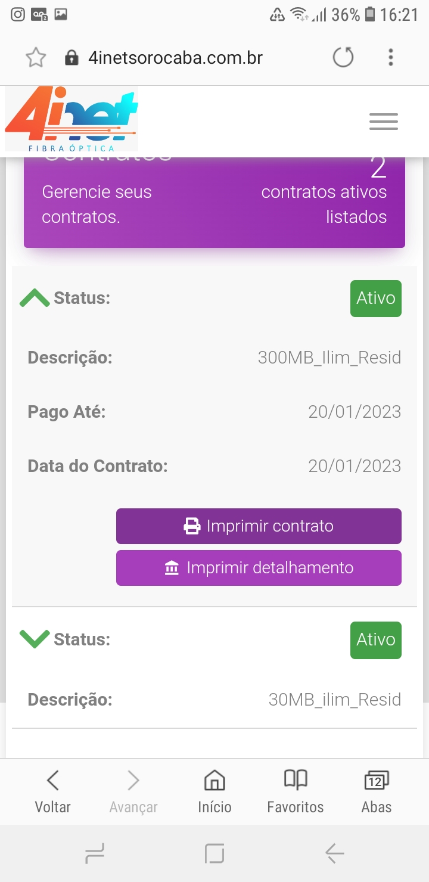The height and width of the screenshot is (882, 429).
Task: Tap the address bar URL field
Action: (x=175, y=58)
